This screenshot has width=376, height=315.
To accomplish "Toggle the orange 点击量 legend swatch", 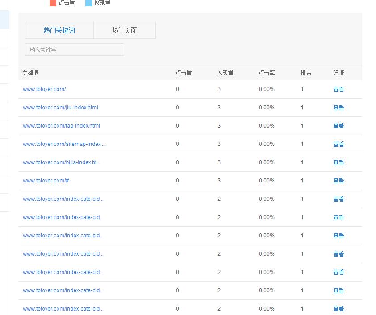I will click(x=53, y=3).
